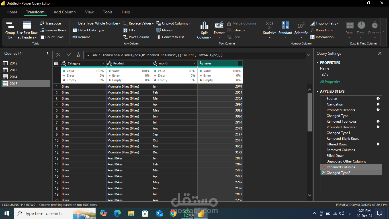Select the 2012 query

click(x=26, y=63)
